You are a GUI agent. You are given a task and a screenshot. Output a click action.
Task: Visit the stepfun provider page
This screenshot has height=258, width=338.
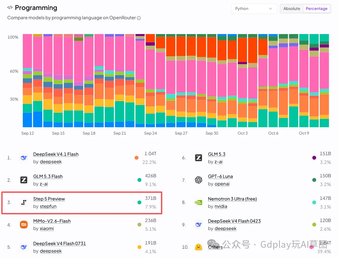48,206
